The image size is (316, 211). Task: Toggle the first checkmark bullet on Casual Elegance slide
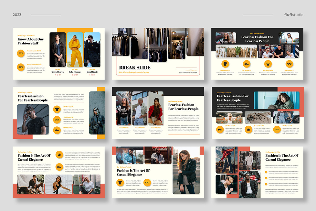point(266,172)
